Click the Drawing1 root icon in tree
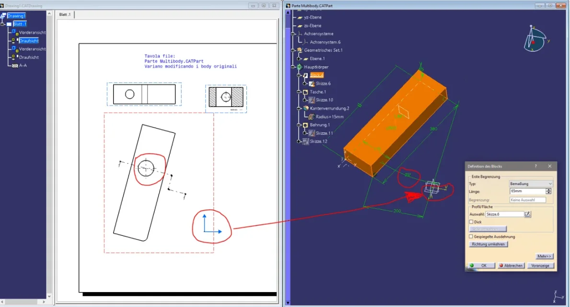The height and width of the screenshot is (307, 570). pos(4,16)
